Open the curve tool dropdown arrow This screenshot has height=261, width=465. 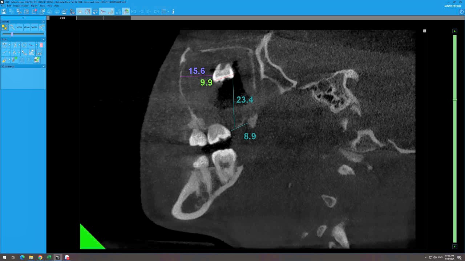tap(36, 45)
